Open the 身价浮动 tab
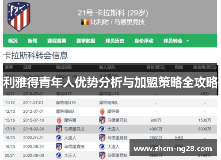This screenshot has width=221, height=160. pos(144,41)
